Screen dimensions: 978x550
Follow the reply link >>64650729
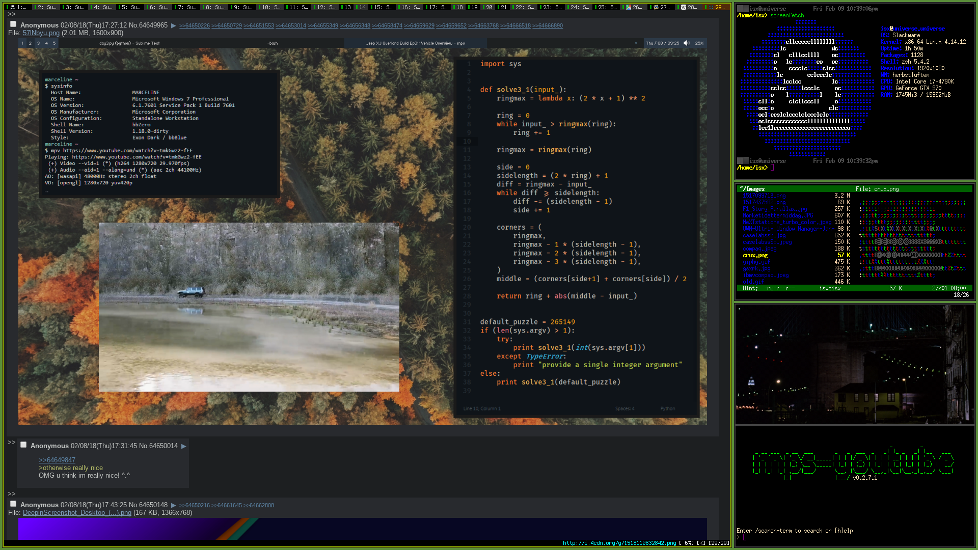pyautogui.click(x=227, y=25)
